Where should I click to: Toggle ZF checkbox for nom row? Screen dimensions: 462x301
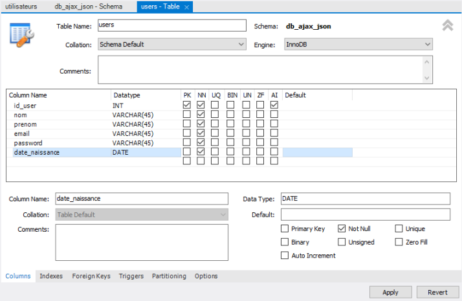pos(260,114)
